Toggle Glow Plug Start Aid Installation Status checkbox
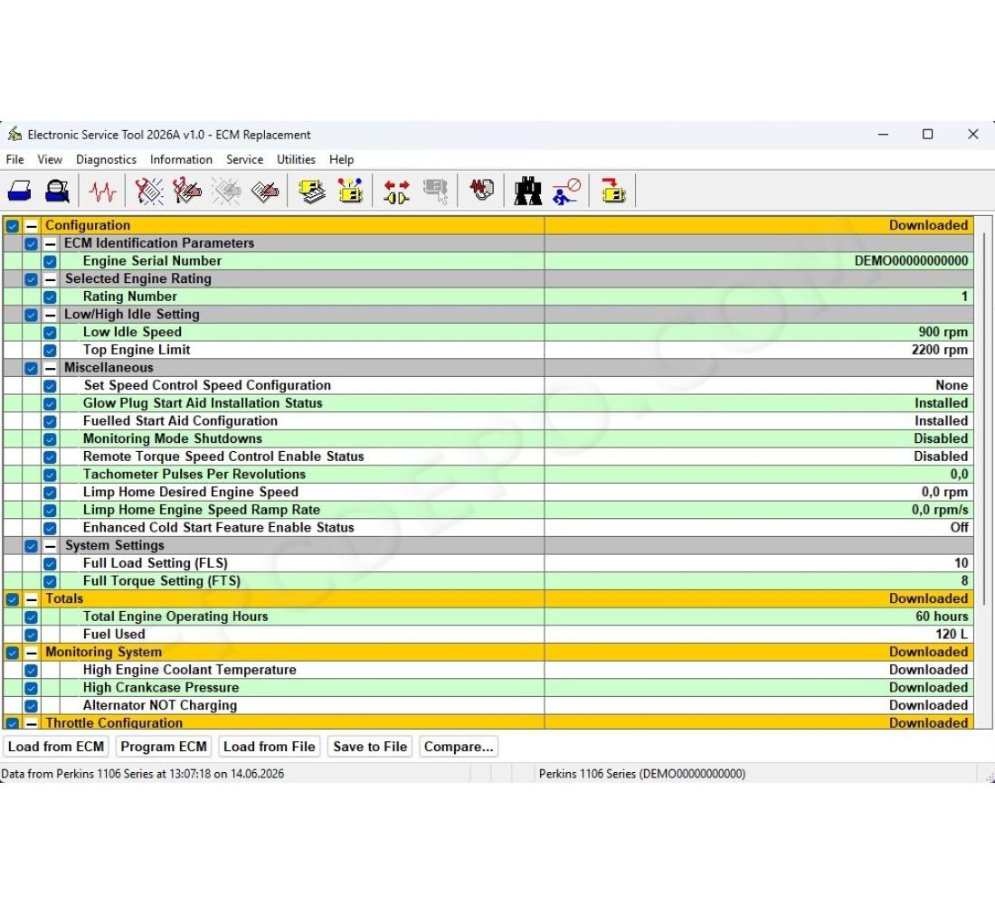The height and width of the screenshot is (904, 995). 50,403
